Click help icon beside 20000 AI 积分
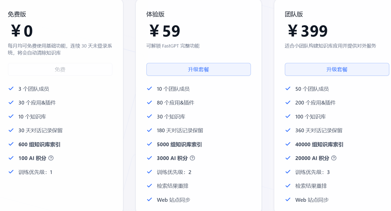391x211 pixels. click(x=334, y=158)
